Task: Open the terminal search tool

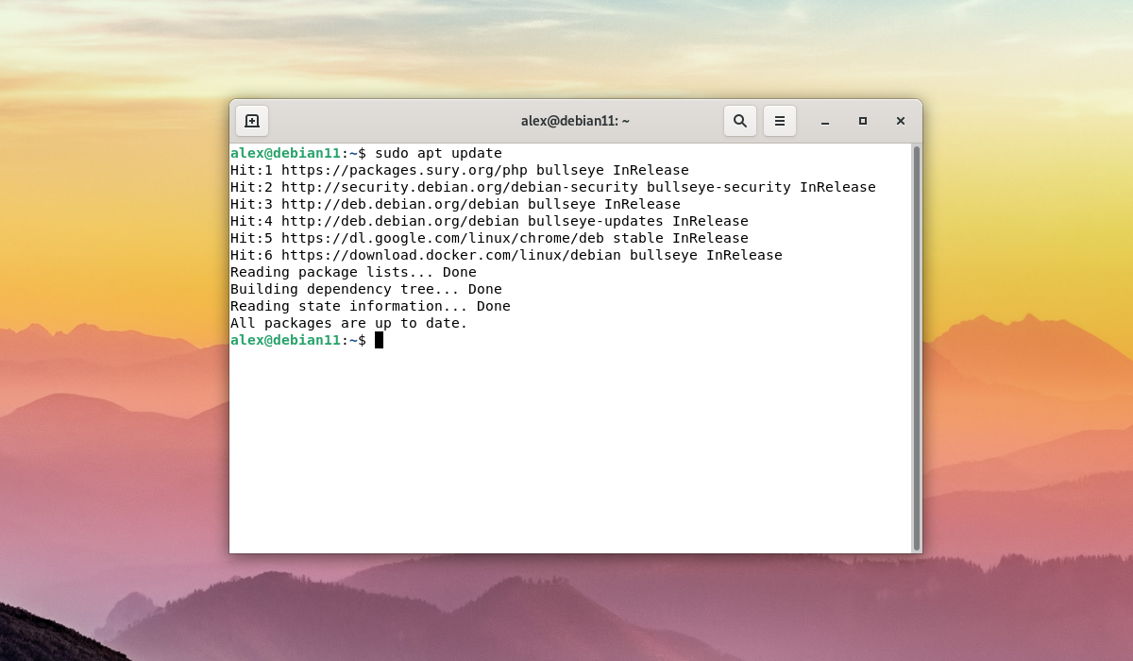Action: [740, 120]
